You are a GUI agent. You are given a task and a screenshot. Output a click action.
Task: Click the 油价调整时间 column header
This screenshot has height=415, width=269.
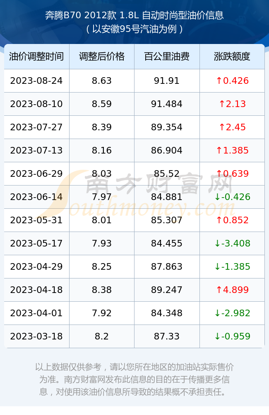(36, 56)
